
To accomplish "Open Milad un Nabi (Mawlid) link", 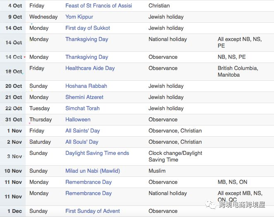I will 93,171.
